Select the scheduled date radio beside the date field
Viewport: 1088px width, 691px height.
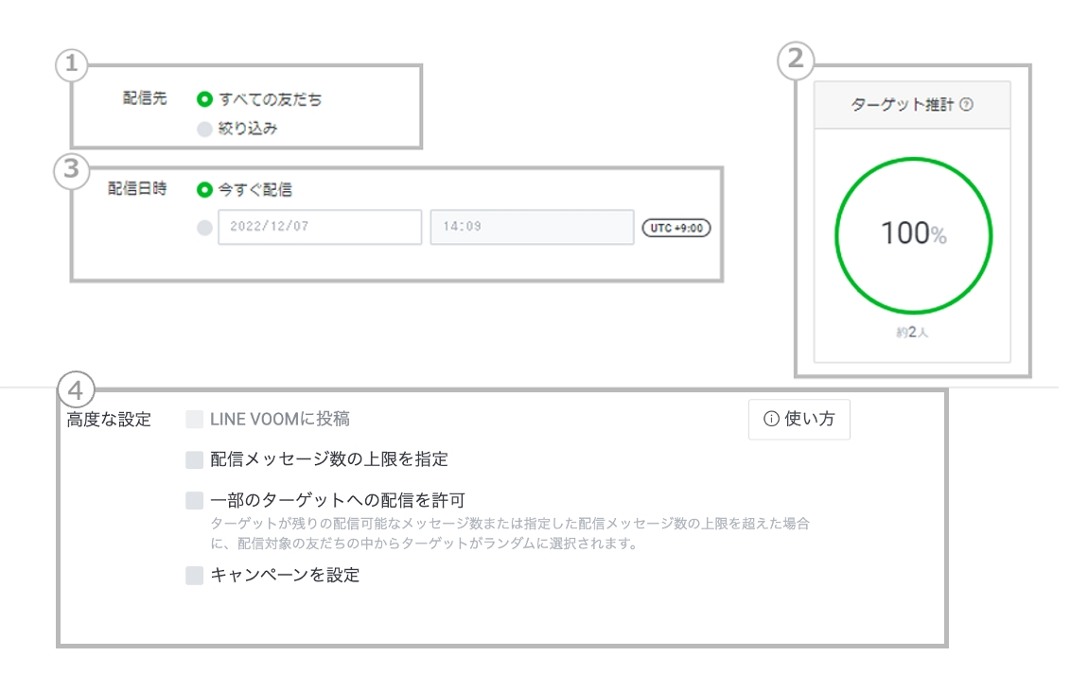click(204, 228)
